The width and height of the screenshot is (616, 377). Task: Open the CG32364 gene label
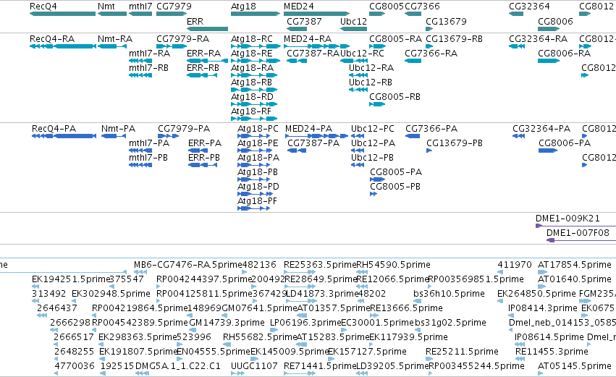point(530,7)
